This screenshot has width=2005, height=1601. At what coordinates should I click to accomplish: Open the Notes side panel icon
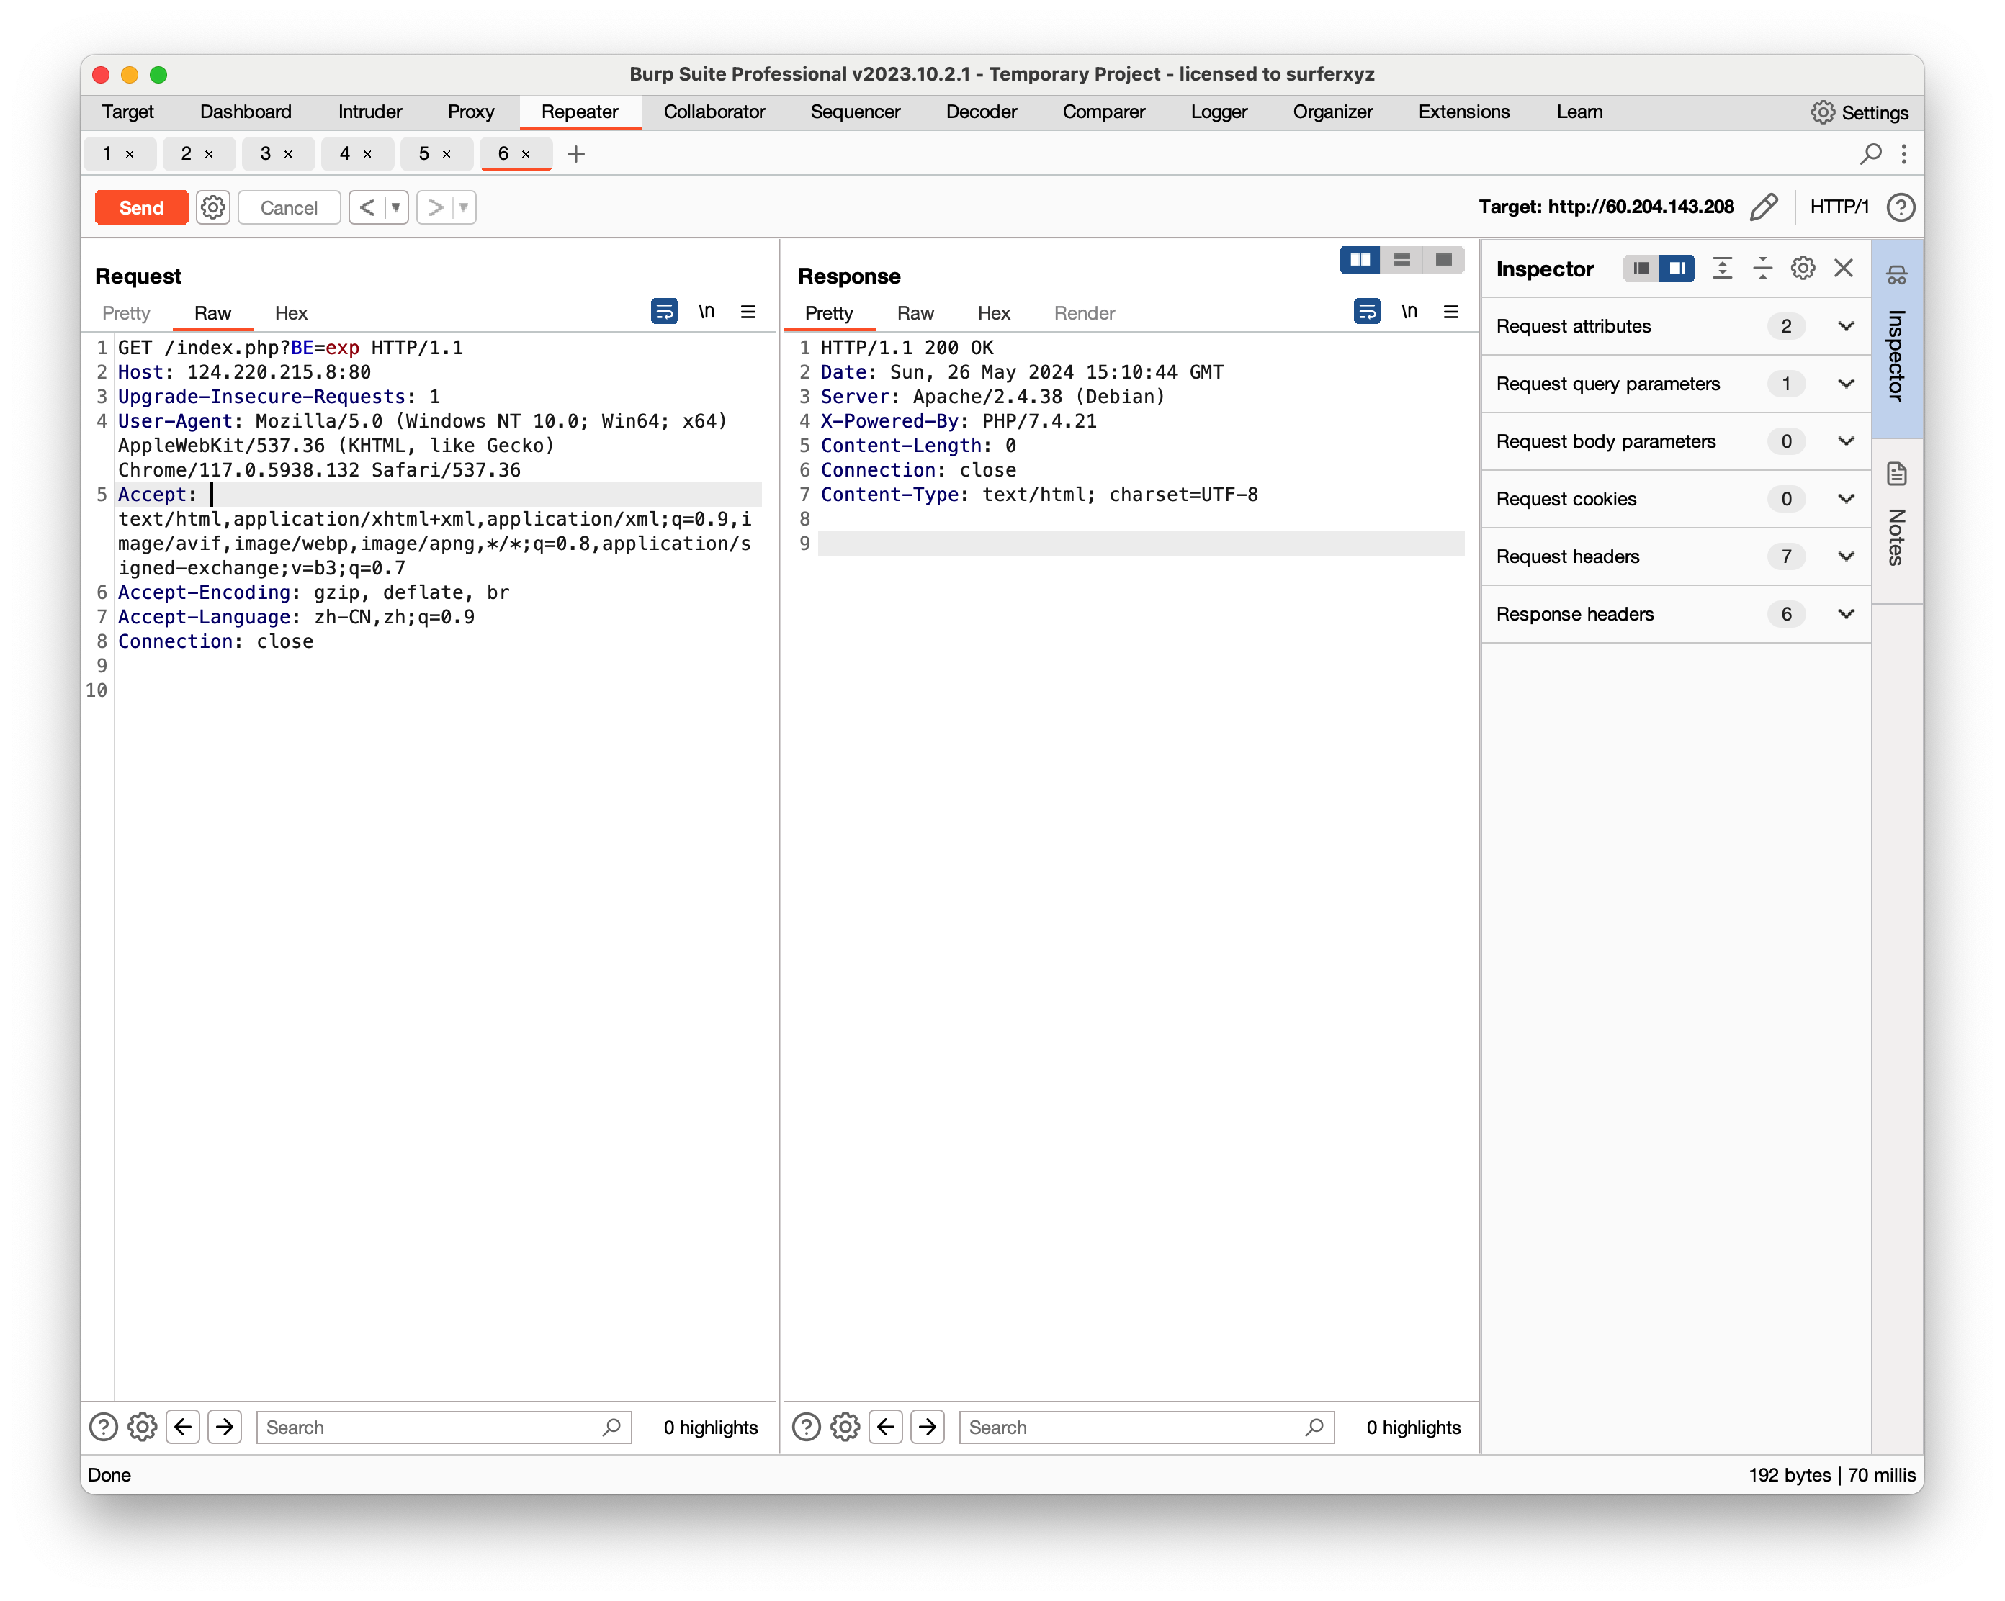1896,474
